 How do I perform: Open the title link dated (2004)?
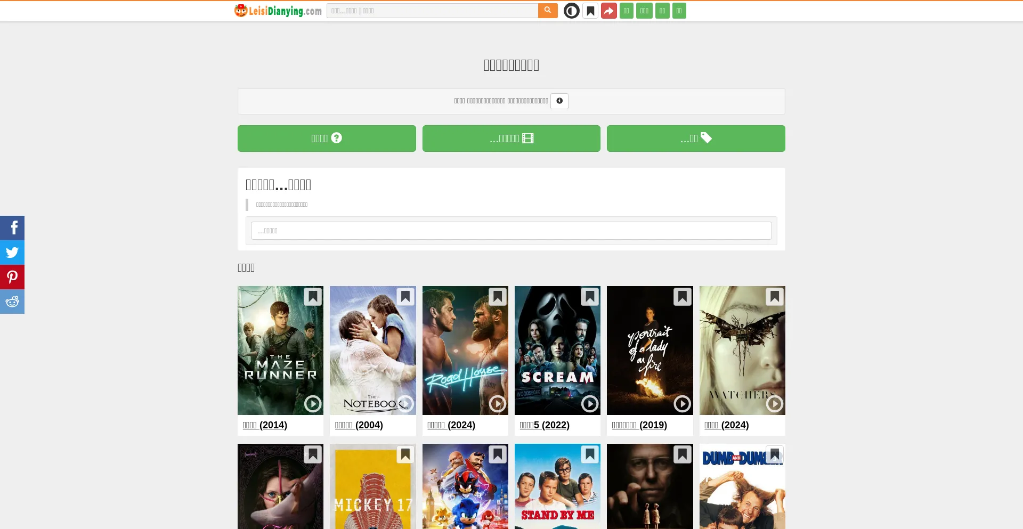pyautogui.click(x=359, y=425)
